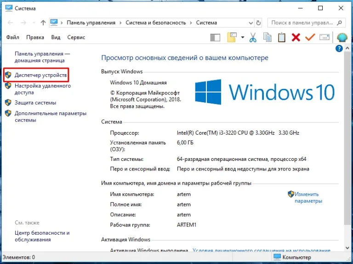The width and height of the screenshot is (353, 264).
Task: Click shield icon beside Настройка удаленного доступа
Action: (x=8, y=86)
